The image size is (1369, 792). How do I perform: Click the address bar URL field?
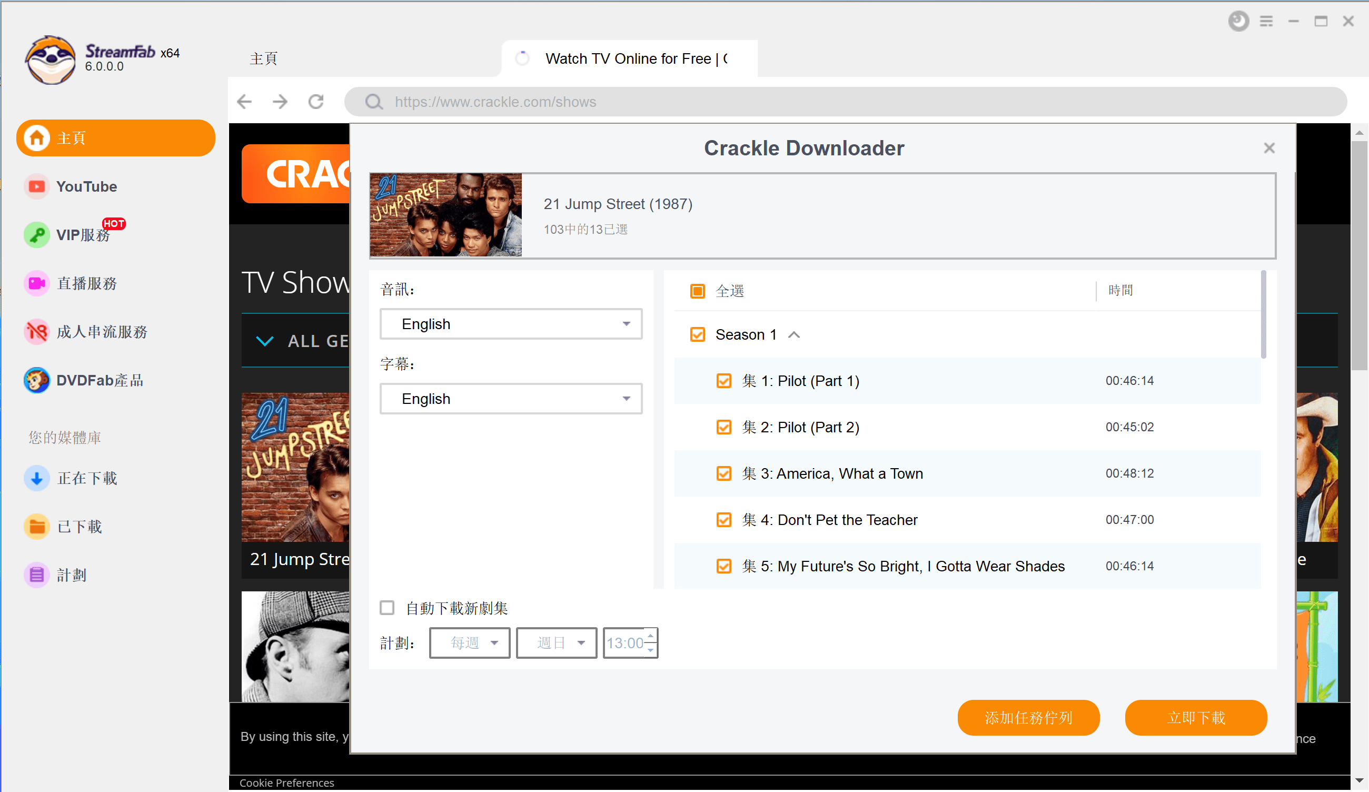point(845,102)
